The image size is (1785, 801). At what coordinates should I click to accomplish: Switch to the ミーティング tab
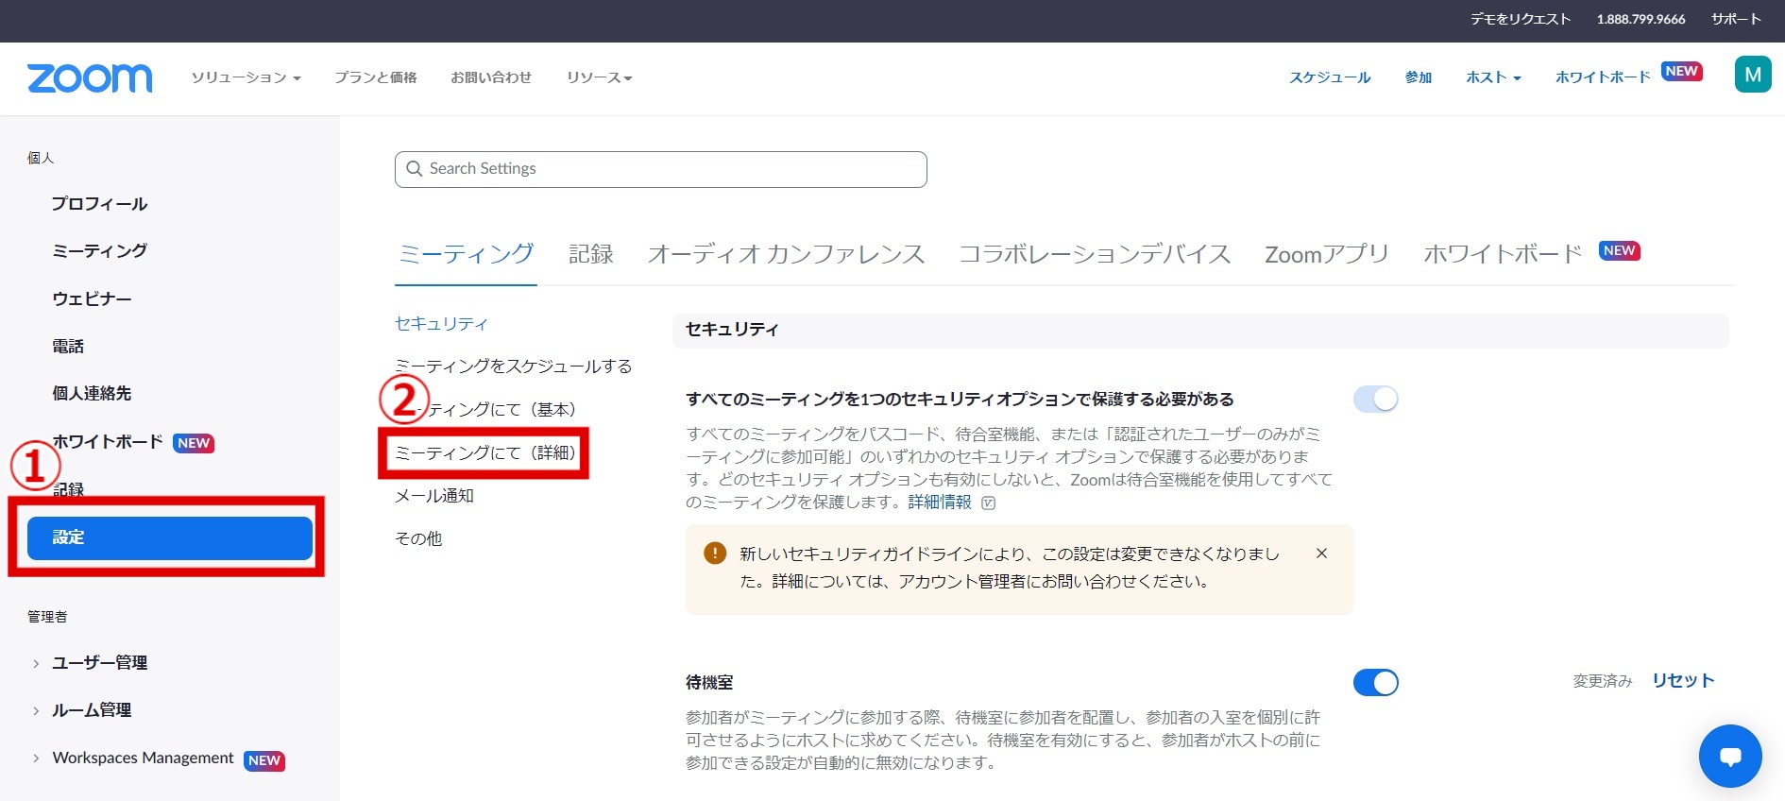click(466, 254)
